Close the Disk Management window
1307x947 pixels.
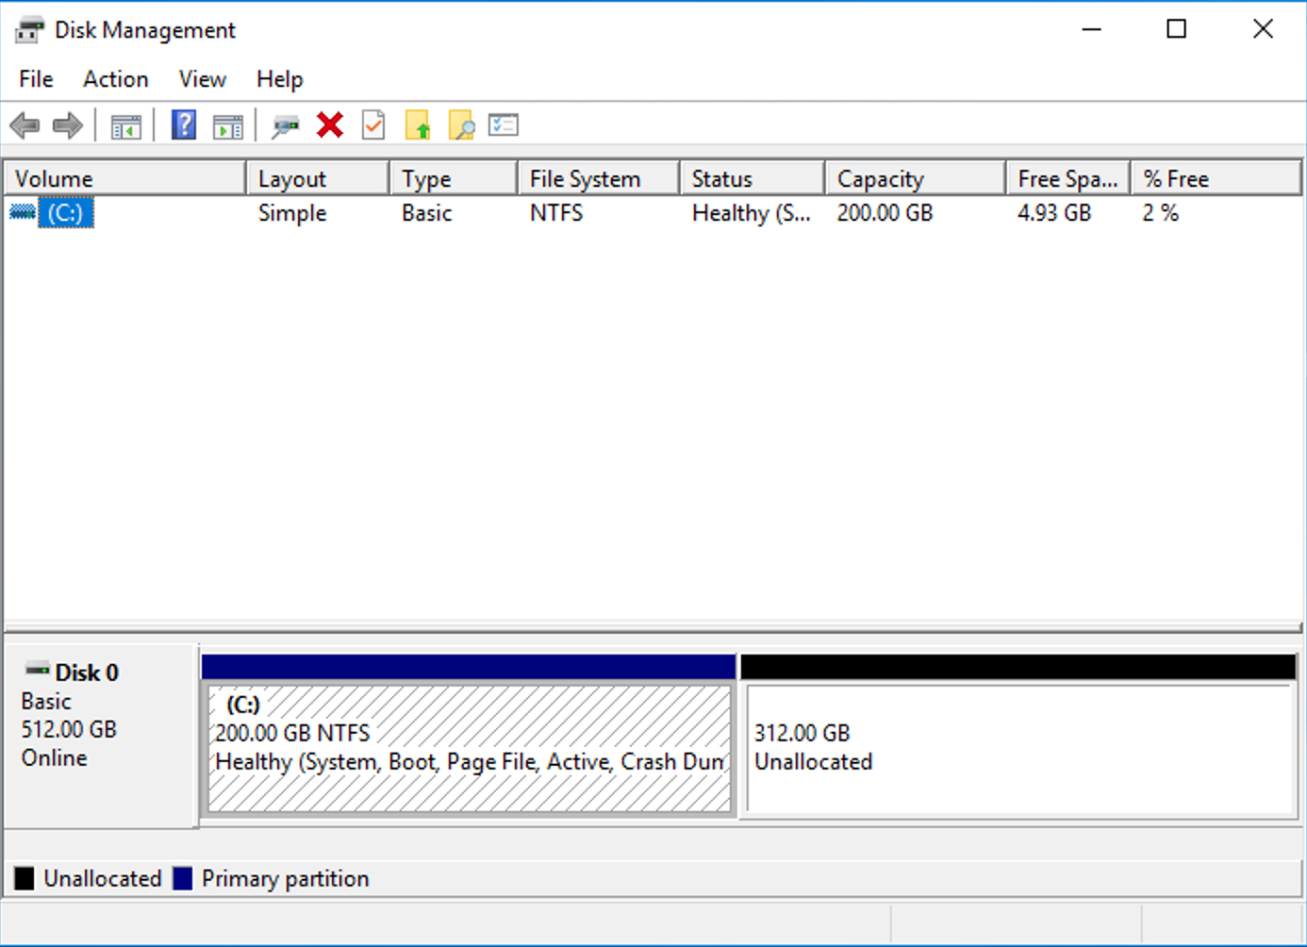click(x=1264, y=29)
